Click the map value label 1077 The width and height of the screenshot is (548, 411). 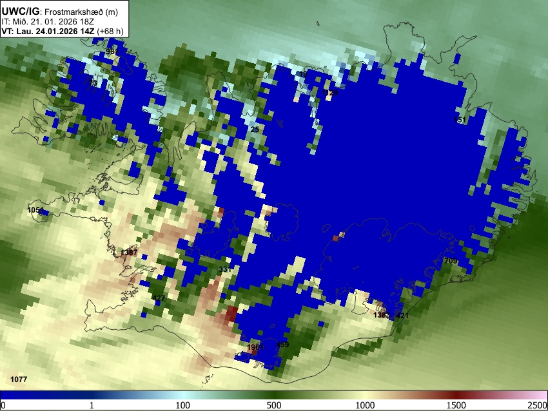[x=19, y=379]
